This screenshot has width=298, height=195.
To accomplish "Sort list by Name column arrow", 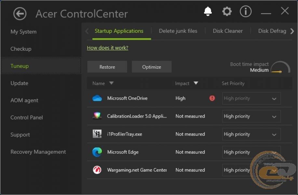I will pos(111,83).
